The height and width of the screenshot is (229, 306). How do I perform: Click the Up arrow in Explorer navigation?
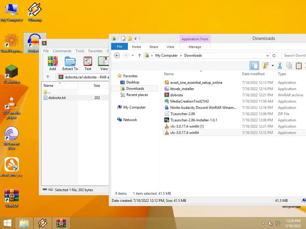139,55
